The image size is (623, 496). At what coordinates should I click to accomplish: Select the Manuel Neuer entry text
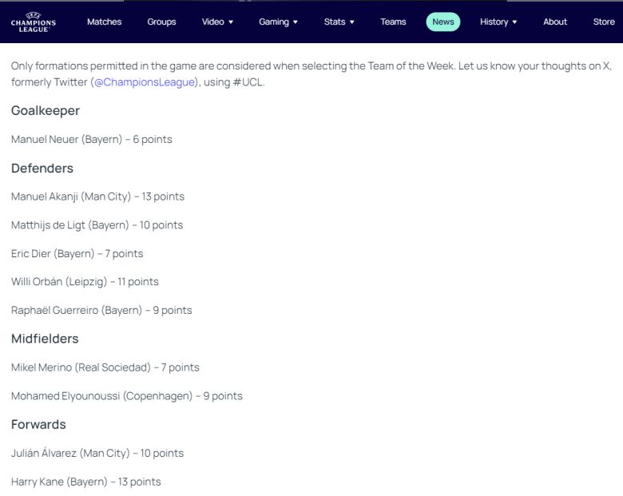91,140
